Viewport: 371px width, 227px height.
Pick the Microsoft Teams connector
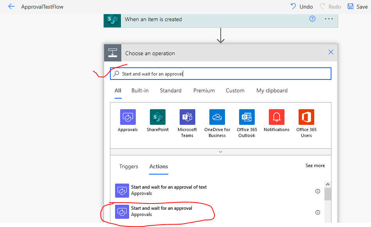pyautogui.click(x=187, y=117)
